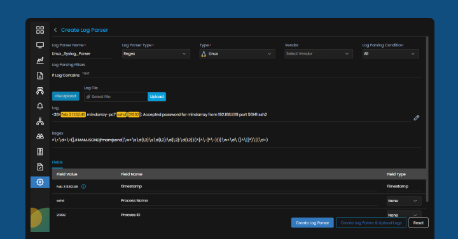Open the settings gear icon in sidebar
Image resolution: width=458 pixels, height=239 pixels.
(x=40, y=182)
